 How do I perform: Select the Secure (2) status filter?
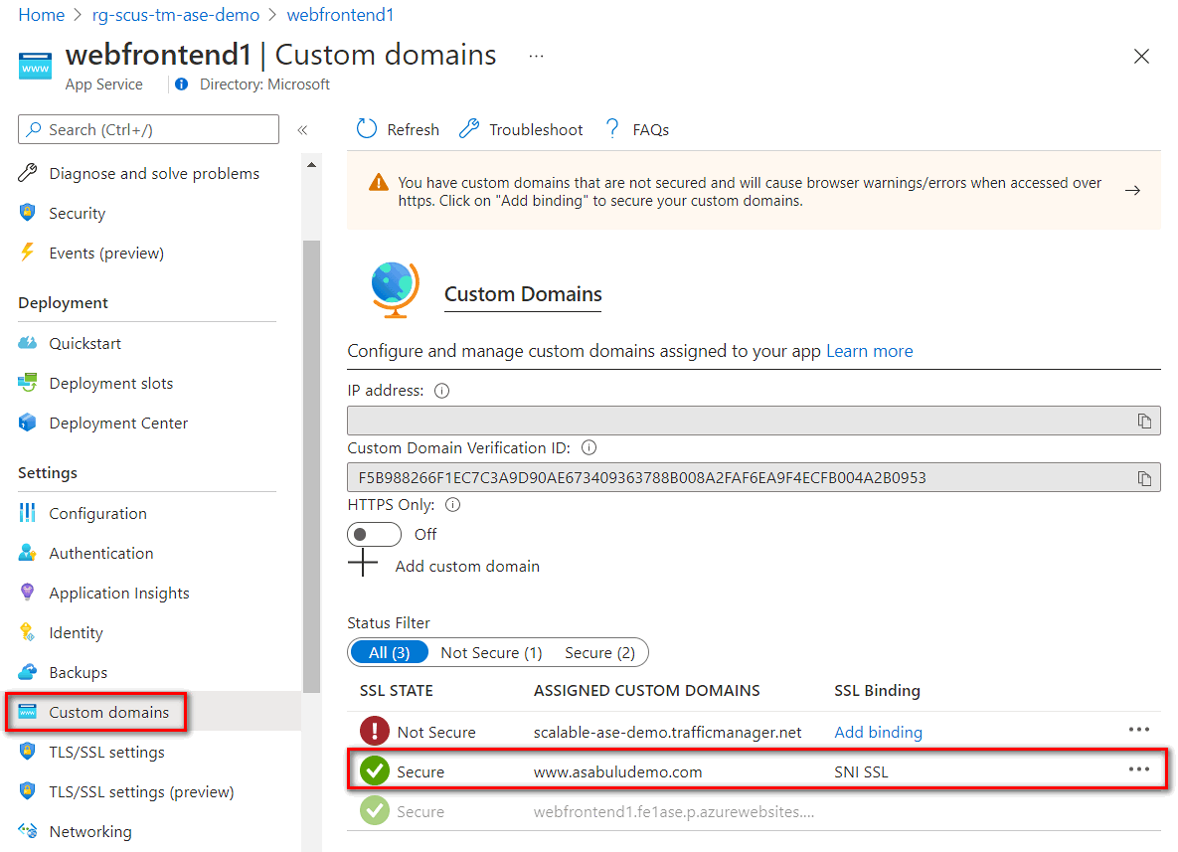[x=599, y=652]
